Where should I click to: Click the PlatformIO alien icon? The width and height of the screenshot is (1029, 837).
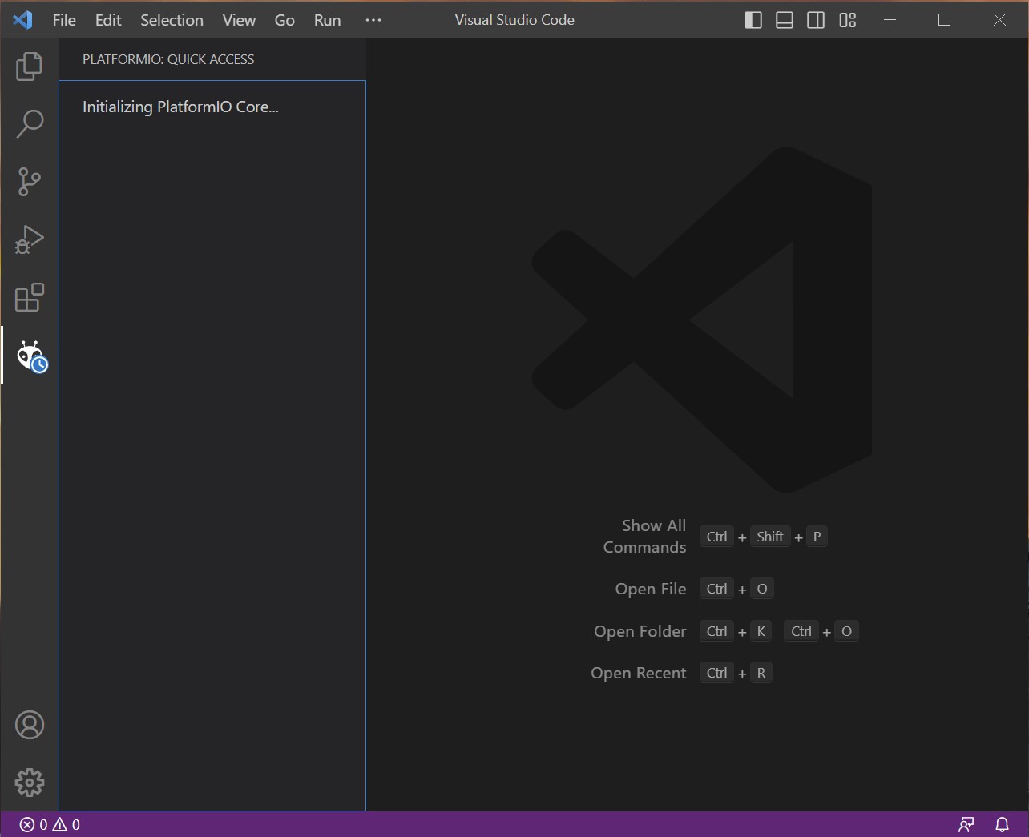tap(31, 356)
